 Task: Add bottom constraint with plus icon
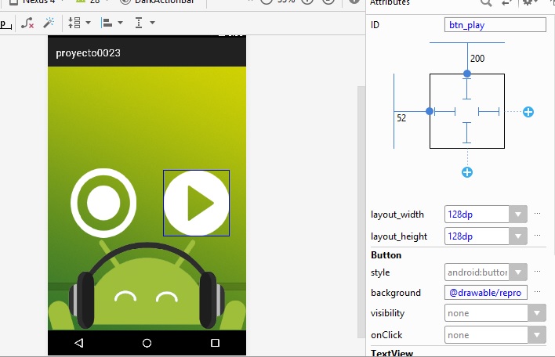point(467,171)
